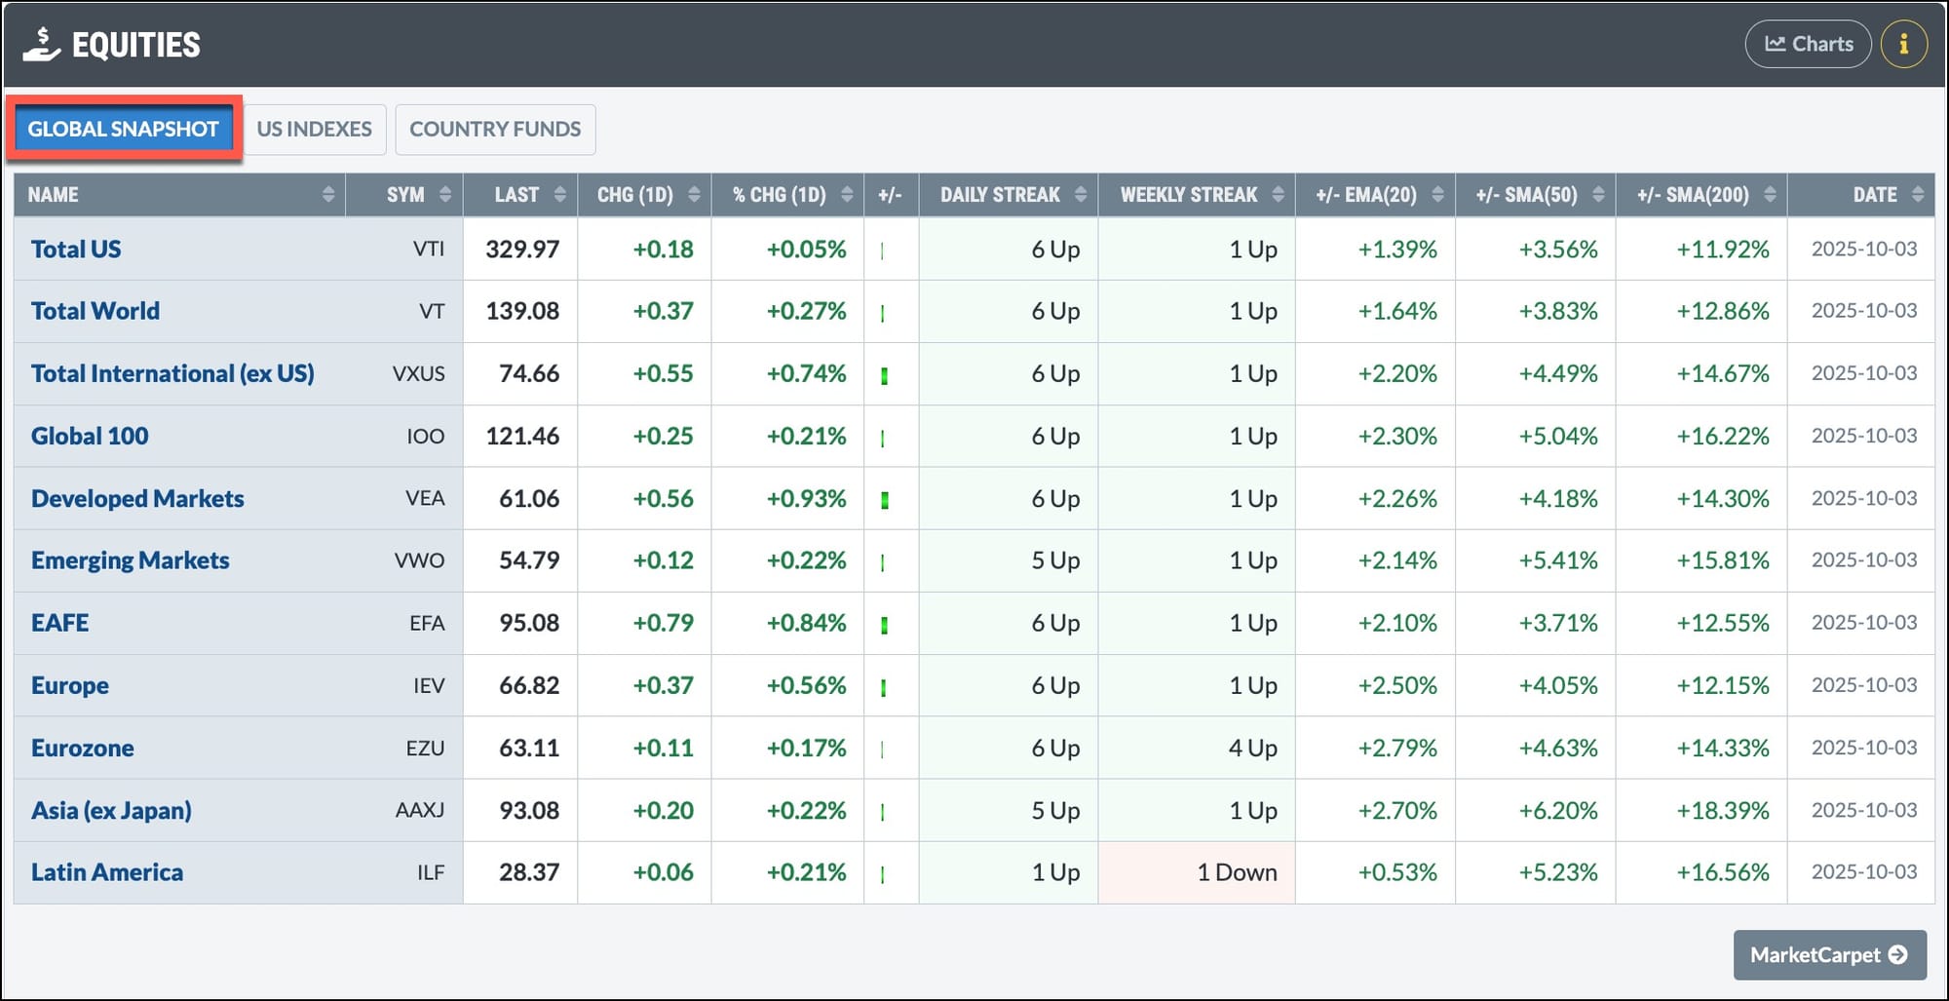Viewport: 1949px width, 1001px height.
Task: Open the Total US link
Action: 76,250
